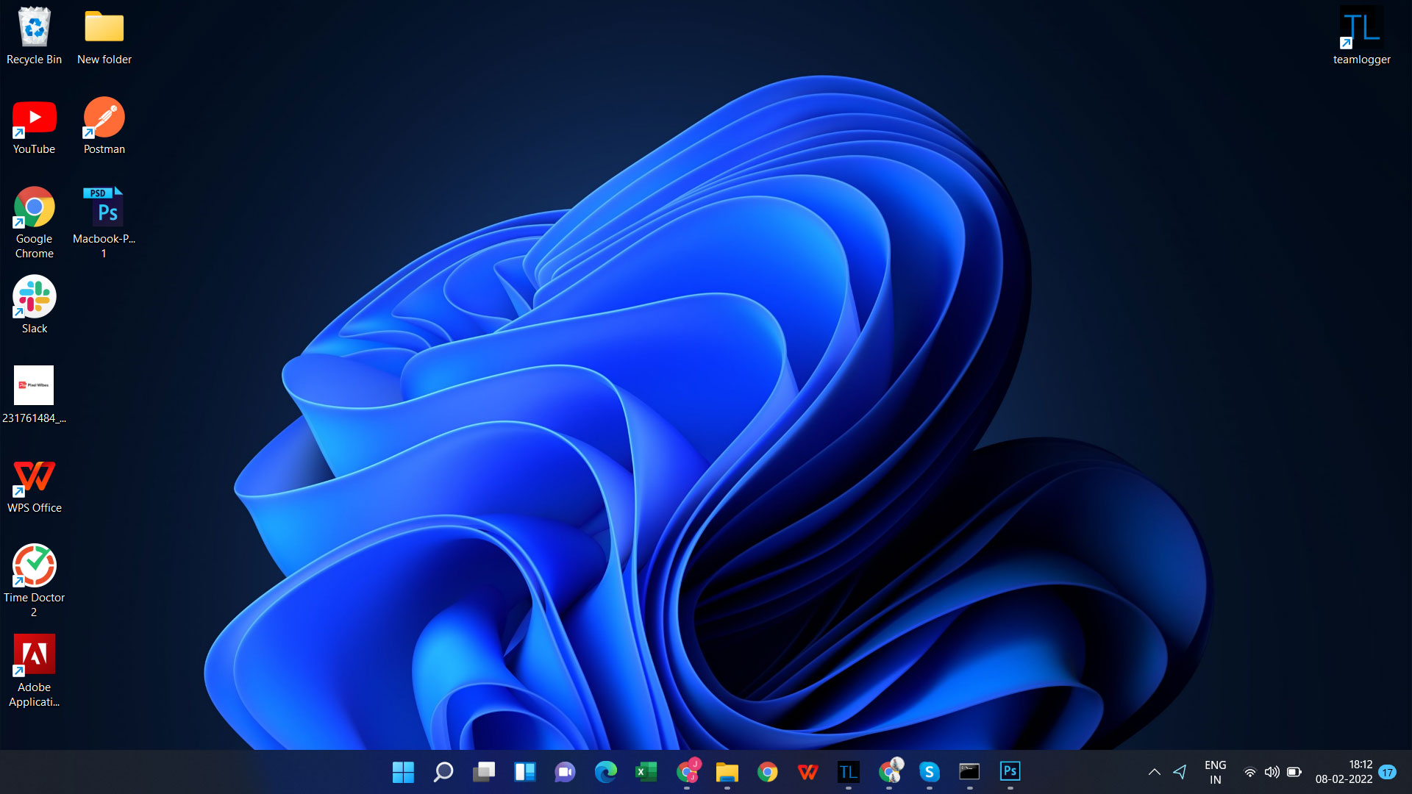
Task: Open quick settings via the volume icon
Action: pos(1272,772)
